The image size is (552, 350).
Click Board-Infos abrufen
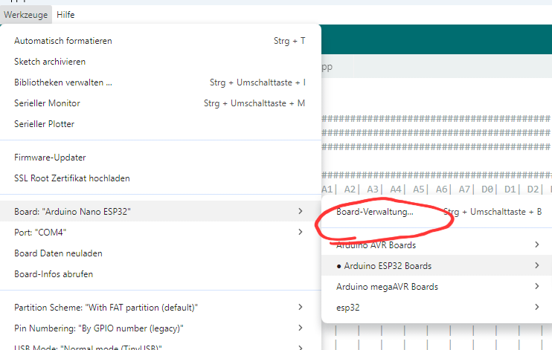[x=54, y=274]
